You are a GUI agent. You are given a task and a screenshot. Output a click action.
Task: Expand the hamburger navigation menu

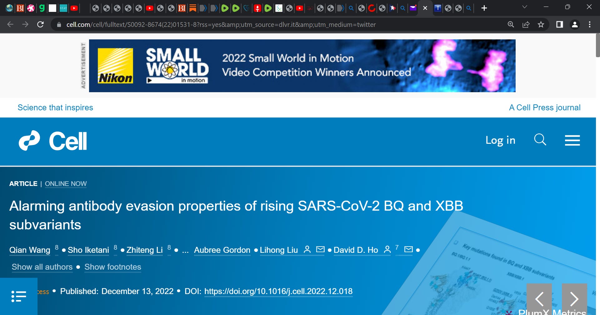pyautogui.click(x=572, y=140)
